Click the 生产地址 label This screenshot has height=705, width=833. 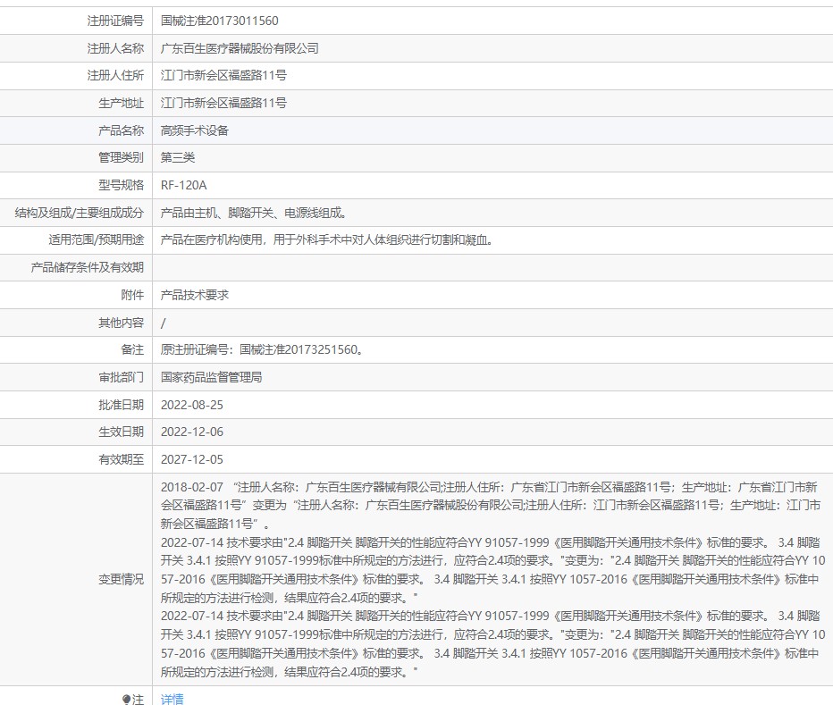tap(122, 103)
